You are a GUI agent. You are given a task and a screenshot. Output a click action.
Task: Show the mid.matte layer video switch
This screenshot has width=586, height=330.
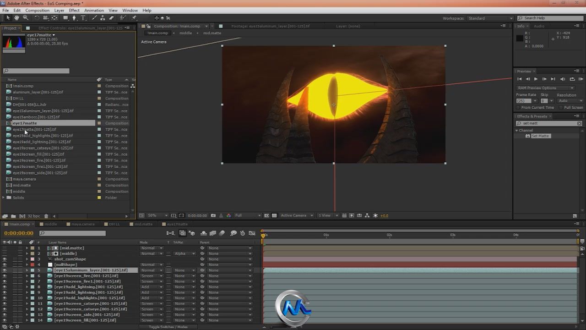pyautogui.click(x=5, y=248)
